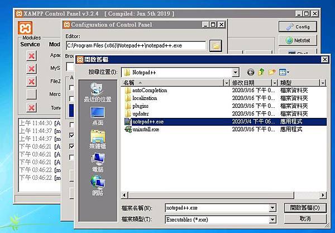
Task: Click the file list horizontal scrollbar thumb
Action: [211, 195]
